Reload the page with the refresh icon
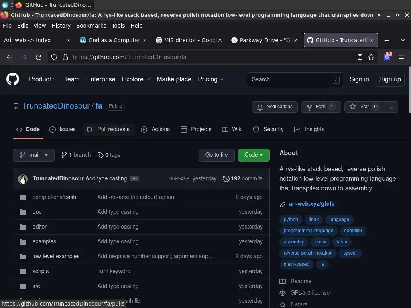The width and height of the screenshot is (411, 308). coord(39,57)
